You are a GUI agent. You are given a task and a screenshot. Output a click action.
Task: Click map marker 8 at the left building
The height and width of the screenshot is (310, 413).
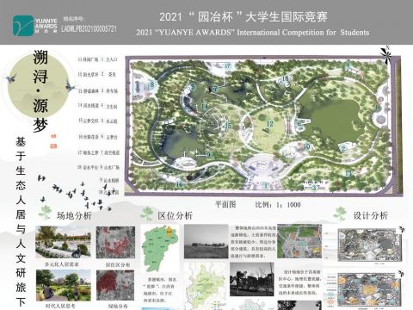tap(152, 84)
